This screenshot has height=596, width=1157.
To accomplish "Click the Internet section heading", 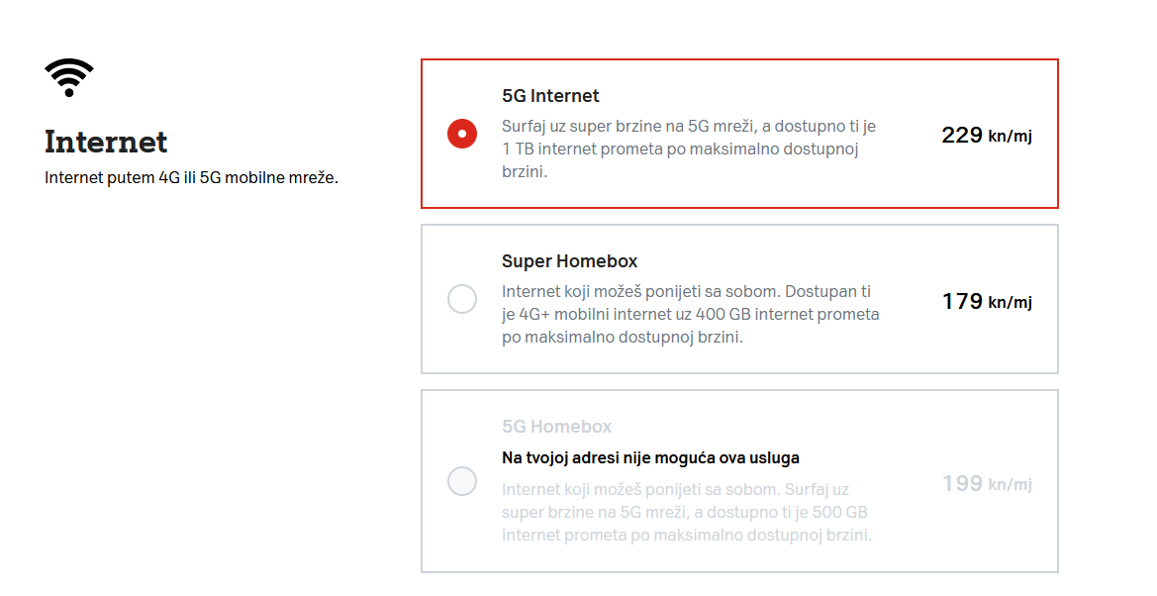I will (x=106, y=142).
